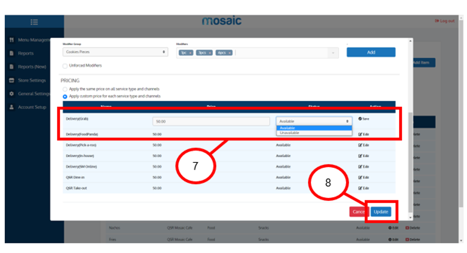467x253 pixels.
Task: Choose Unavailable in the status list
Action: pyautogui.click(x=314, y=133)
